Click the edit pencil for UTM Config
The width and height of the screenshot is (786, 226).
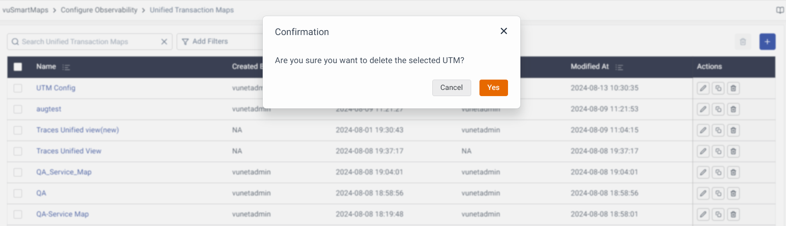coord(703,88)
